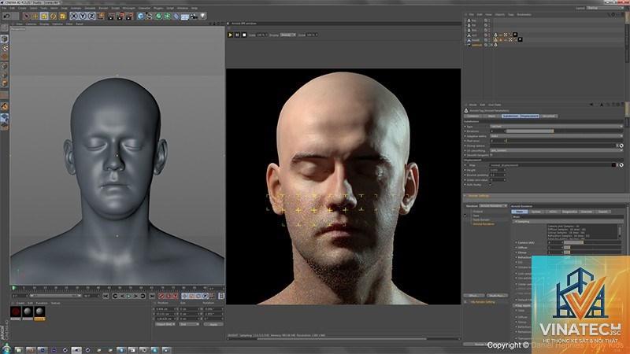The image size is (630, 354).
Task: Click the Spline pen icon
Action: [x=149, y=16]
